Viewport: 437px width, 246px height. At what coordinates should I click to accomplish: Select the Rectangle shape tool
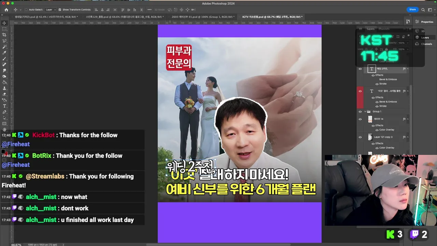[x=4, y=124]
